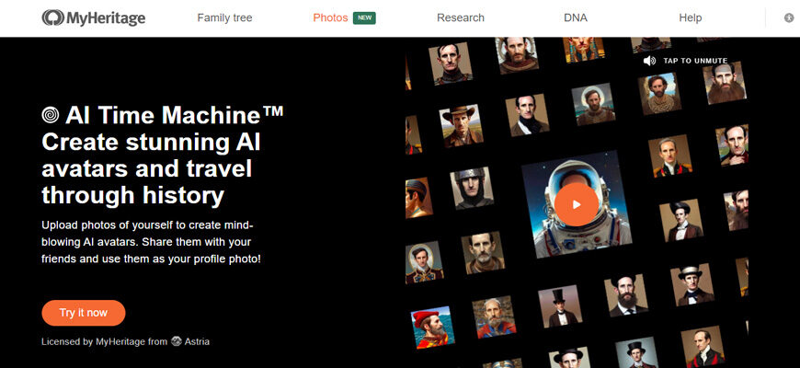
Task: Unmute video via speaker icon
Action: (x=649, y=61)
